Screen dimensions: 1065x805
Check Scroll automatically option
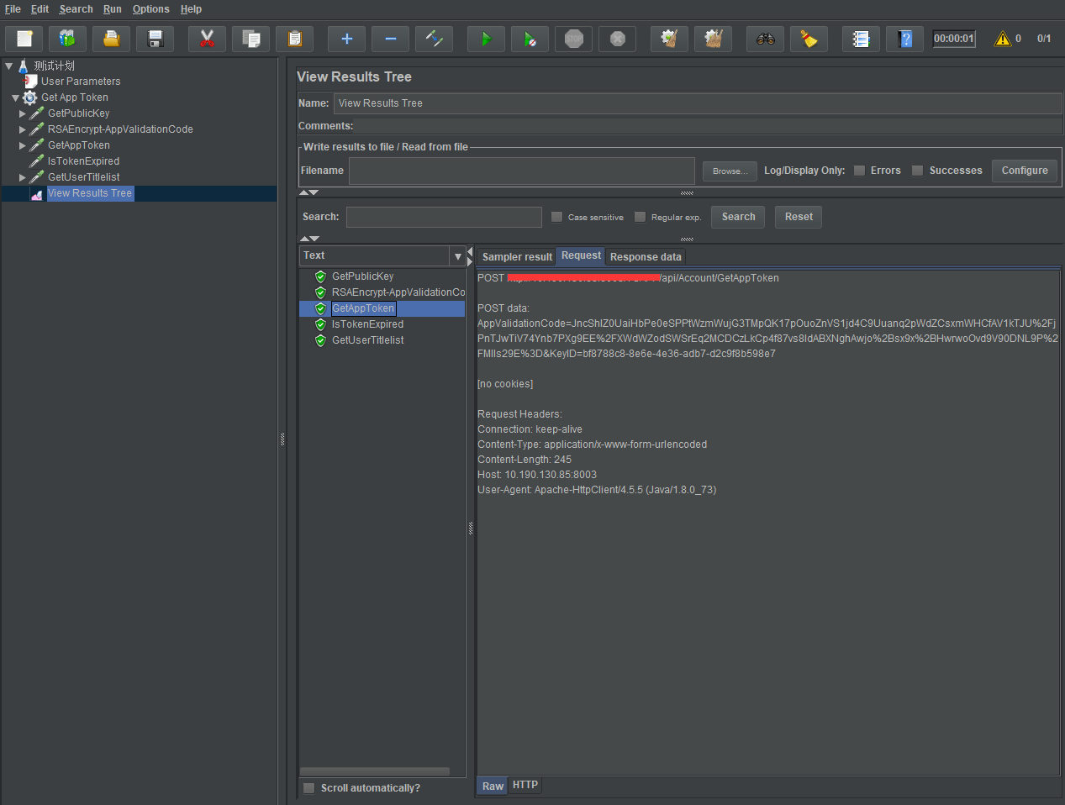click(x=309, y=788)
